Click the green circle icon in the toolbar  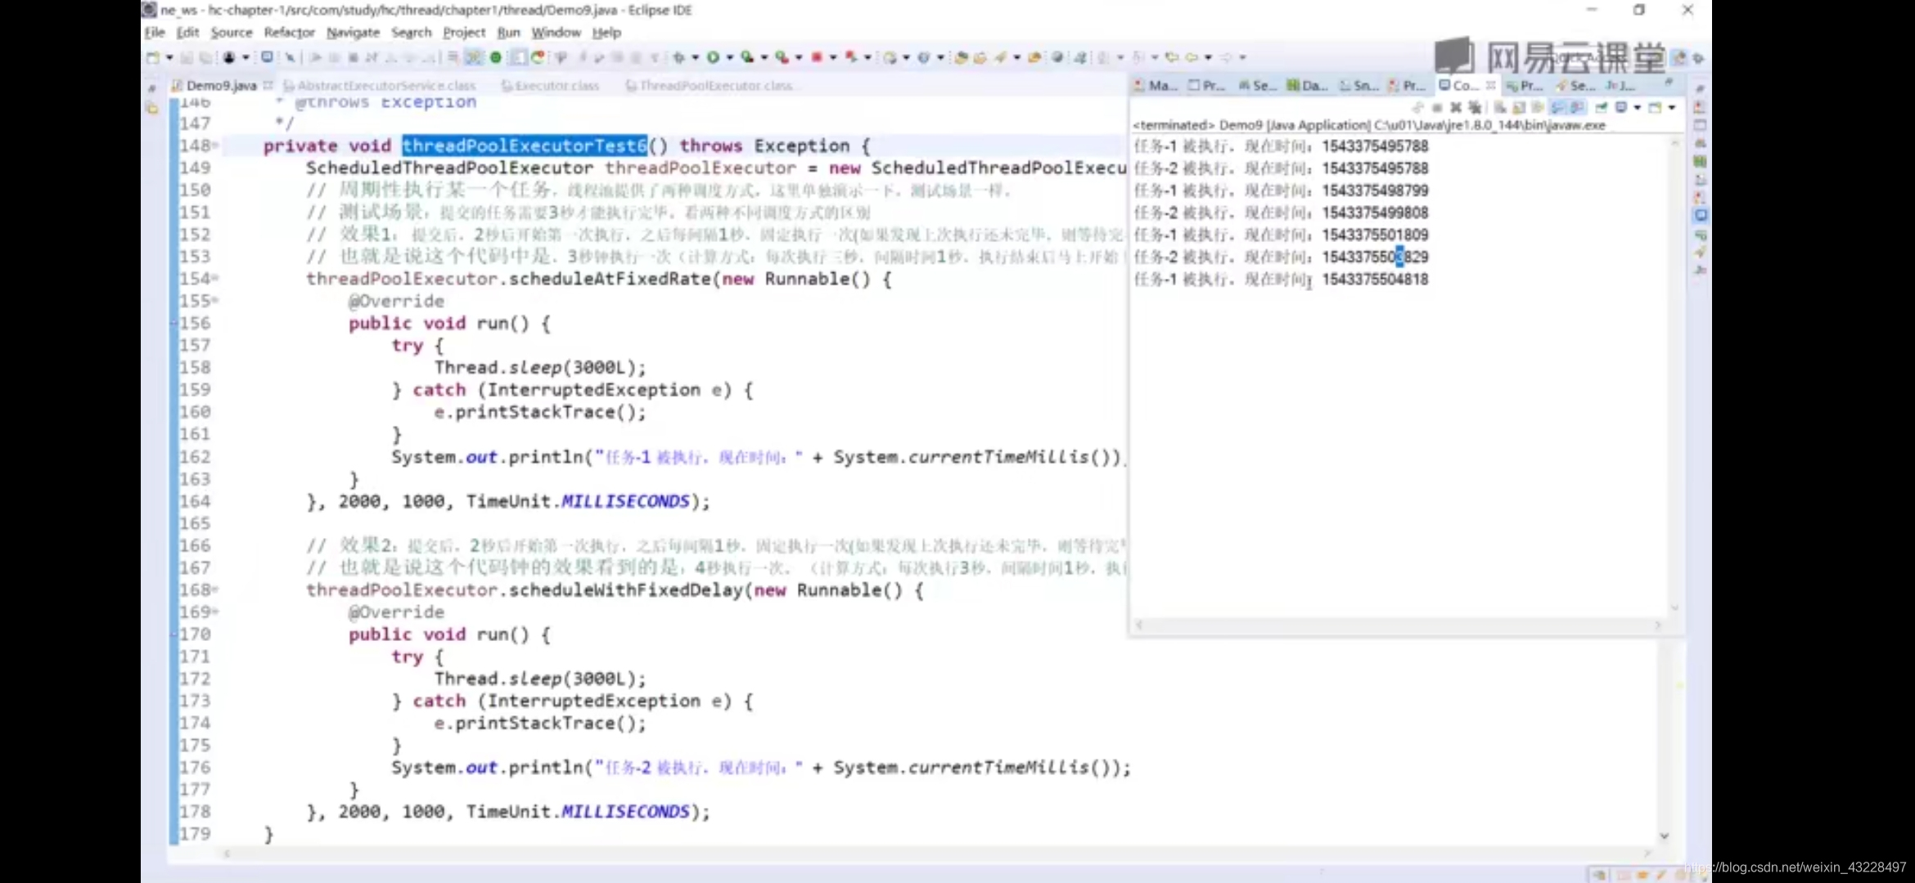495,57
